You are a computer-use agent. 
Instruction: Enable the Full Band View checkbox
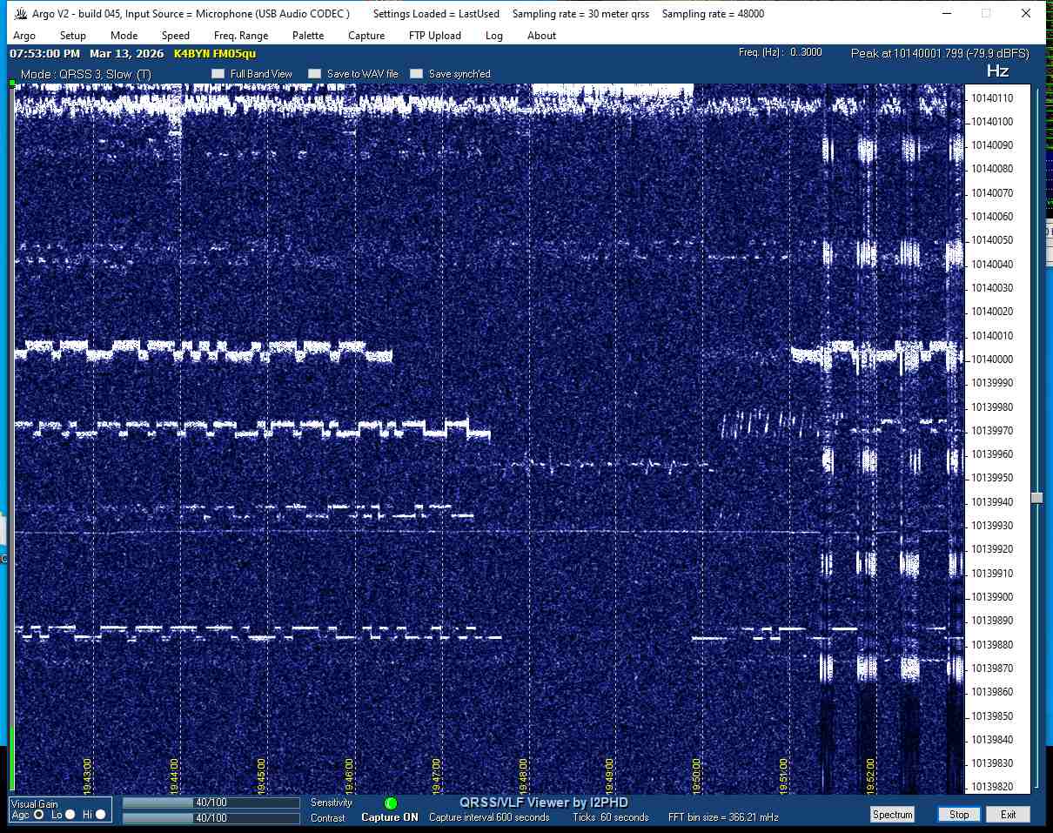(x=218, y=74)
